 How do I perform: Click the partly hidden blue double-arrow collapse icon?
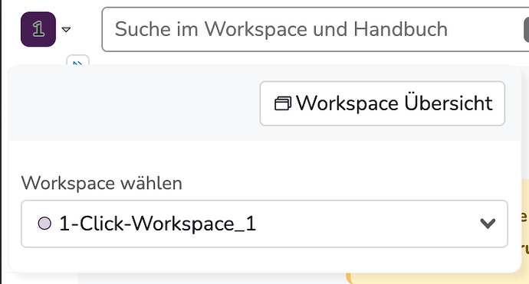(x=78, y=60)
